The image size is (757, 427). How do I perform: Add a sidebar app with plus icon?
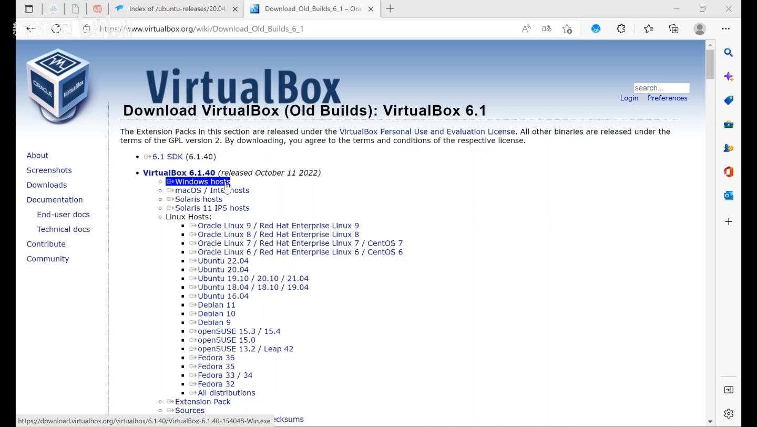[729, 222]
